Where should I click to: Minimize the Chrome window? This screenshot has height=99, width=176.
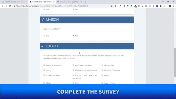(x=163, y=2)
